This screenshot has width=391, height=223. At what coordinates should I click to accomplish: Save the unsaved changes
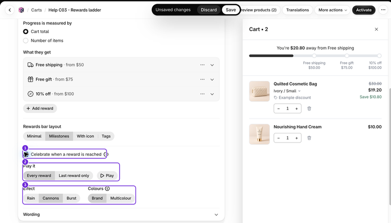231,10
